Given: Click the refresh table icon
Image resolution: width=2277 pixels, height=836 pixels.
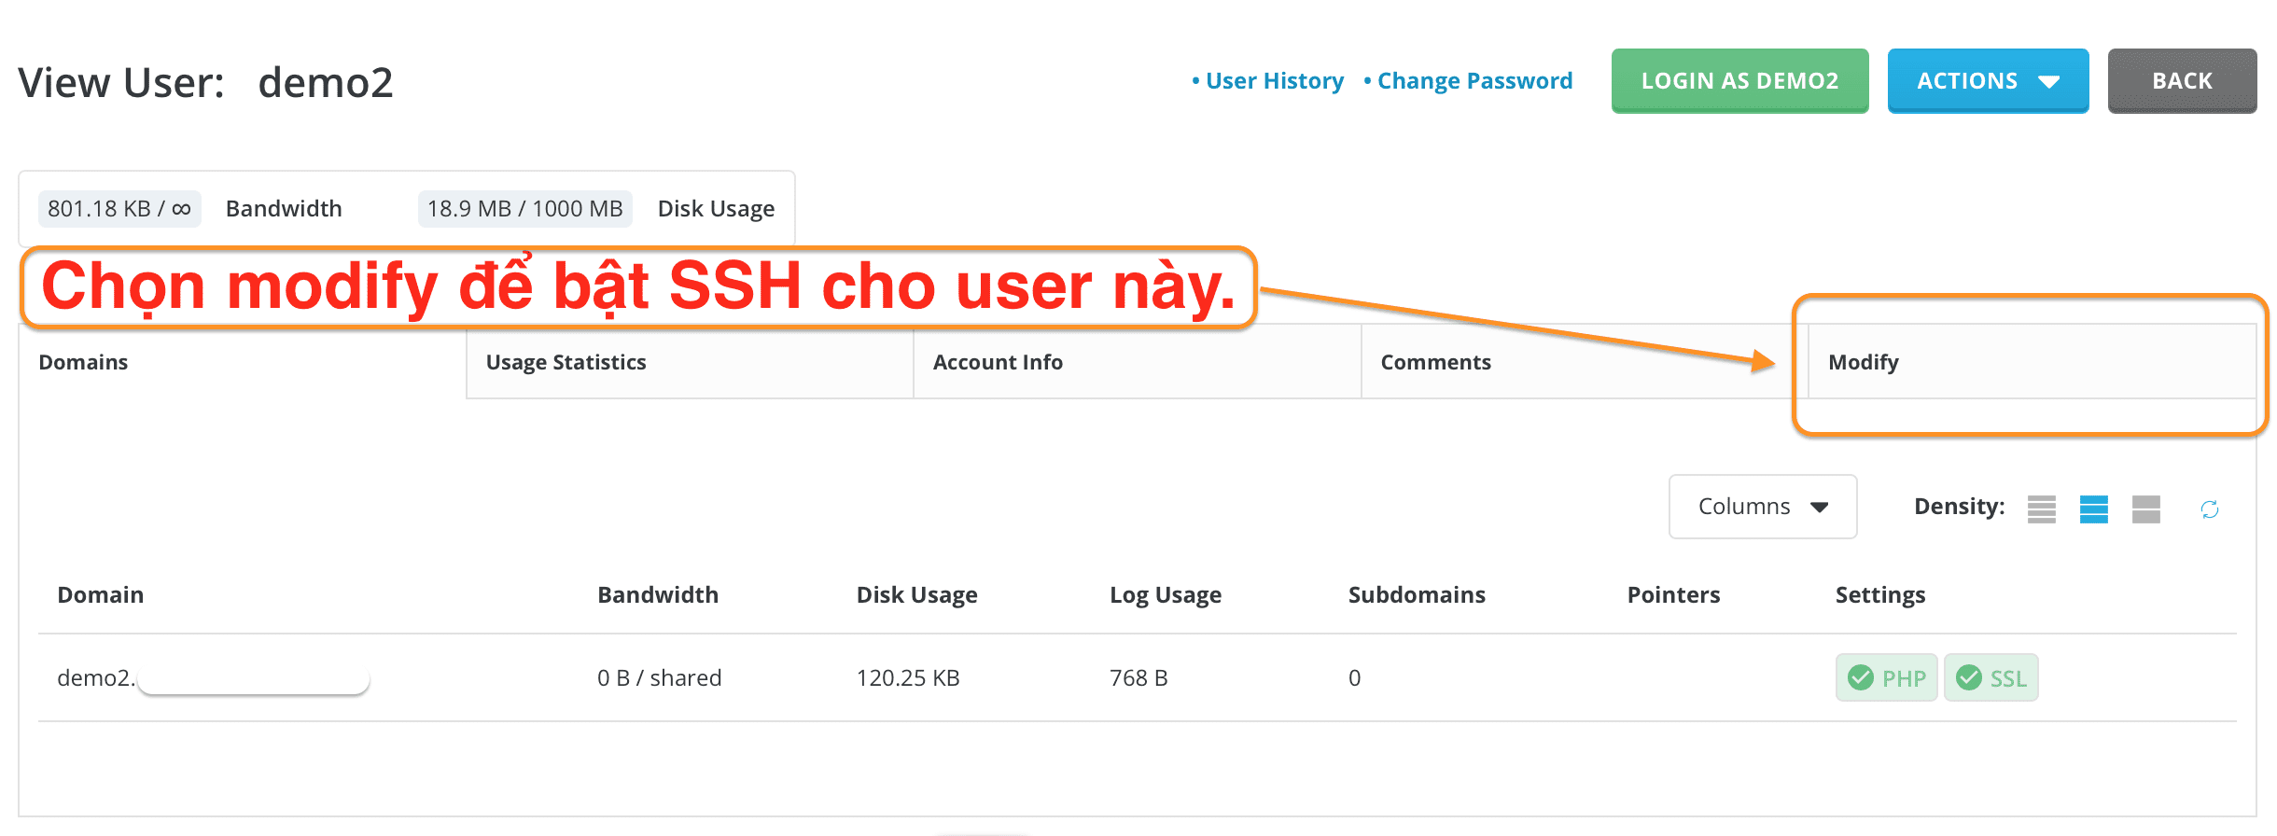Looking at the screenshot, I should 2209,509.
